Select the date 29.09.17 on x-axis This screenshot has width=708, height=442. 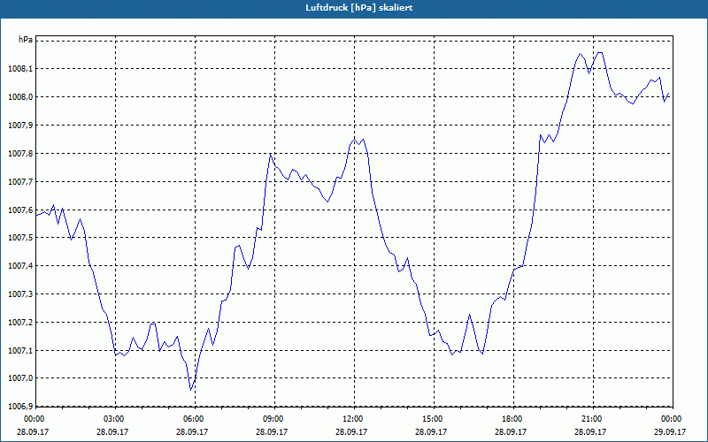(x=670, y=431)
